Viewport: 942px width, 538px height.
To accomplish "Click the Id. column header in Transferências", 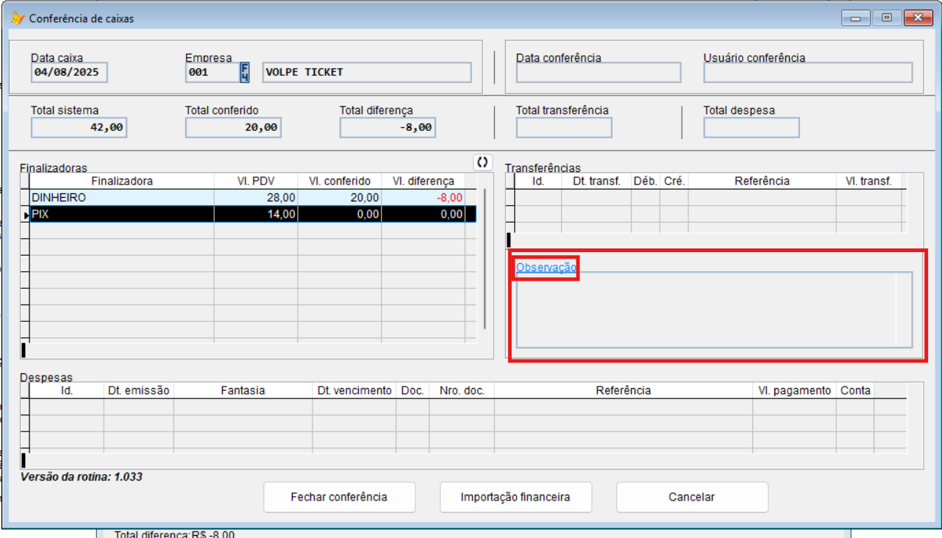I will 538,181.
